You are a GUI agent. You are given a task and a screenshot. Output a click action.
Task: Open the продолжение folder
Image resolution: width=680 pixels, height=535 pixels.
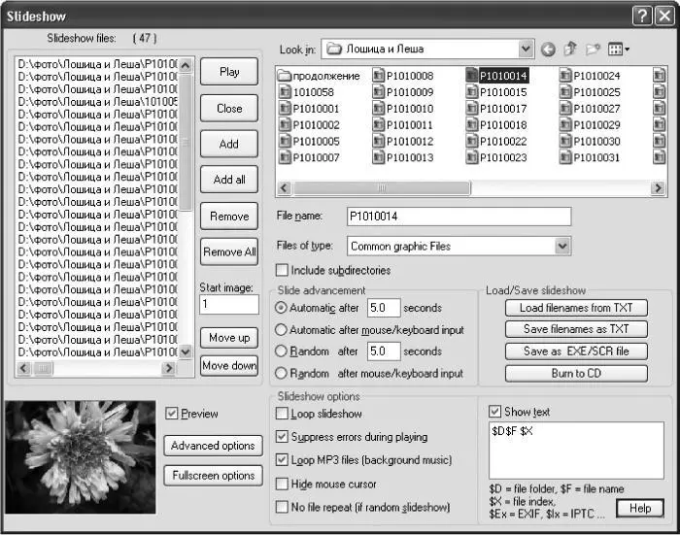pos(319,76)
